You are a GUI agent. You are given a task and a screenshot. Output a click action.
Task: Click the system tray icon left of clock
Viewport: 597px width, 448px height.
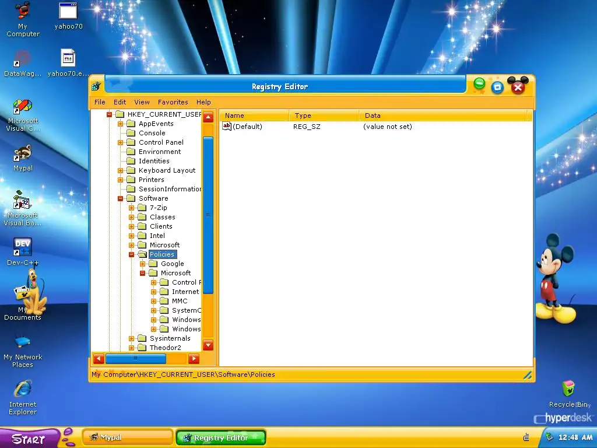[526, 437]
